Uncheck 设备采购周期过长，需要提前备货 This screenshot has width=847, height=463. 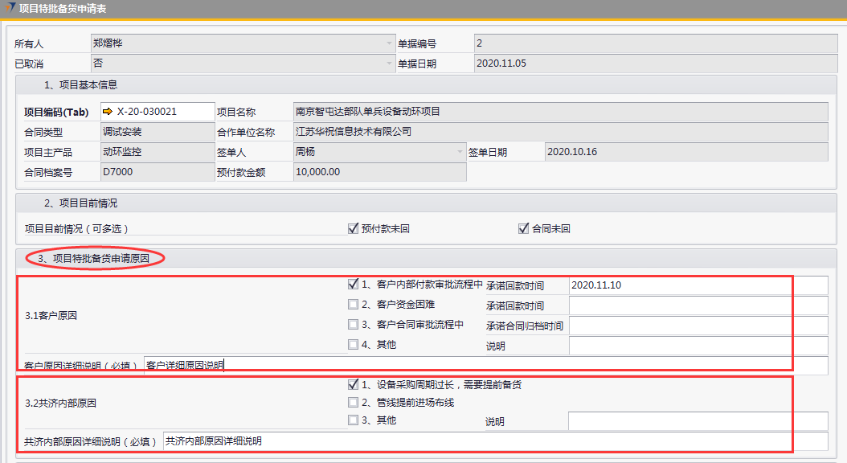[x=353, y=384]
